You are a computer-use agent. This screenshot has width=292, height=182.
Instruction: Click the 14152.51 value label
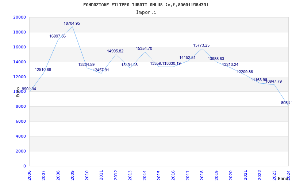[188, 58]
